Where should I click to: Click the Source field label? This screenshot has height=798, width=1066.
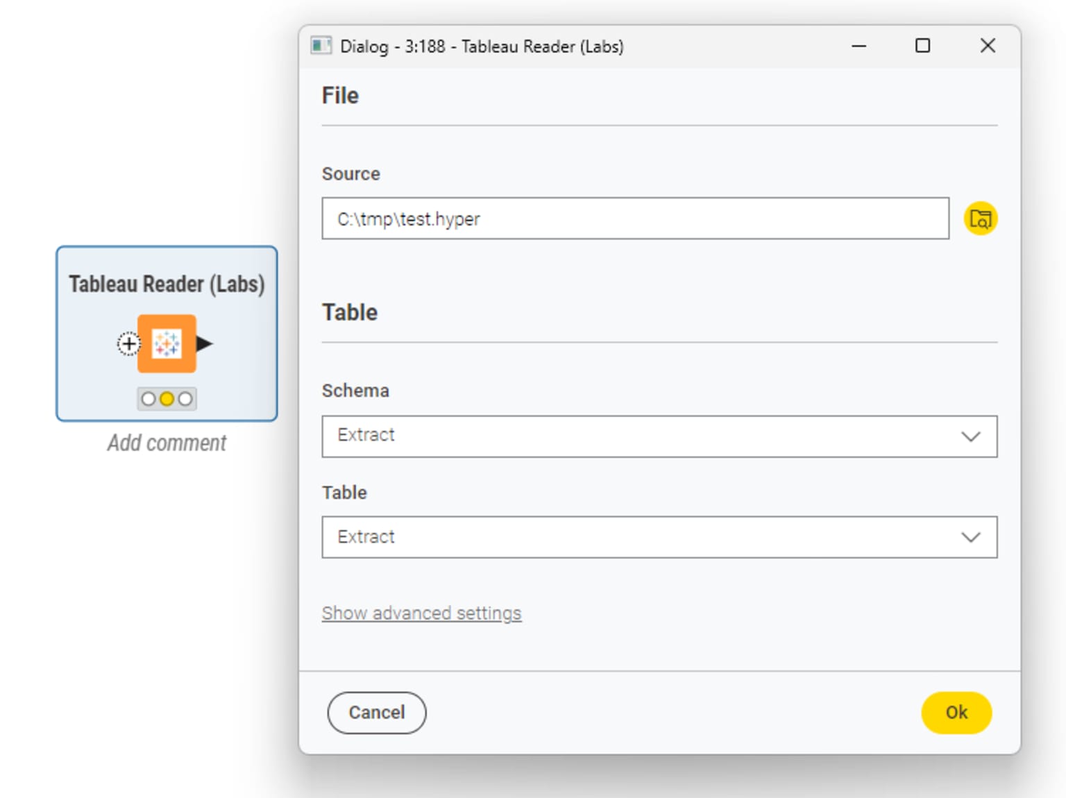[x=351, y=173]
